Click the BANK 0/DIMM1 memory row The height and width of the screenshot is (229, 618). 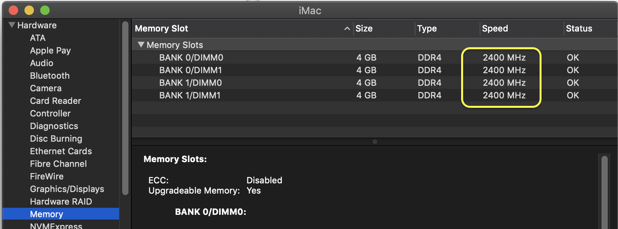190,70
